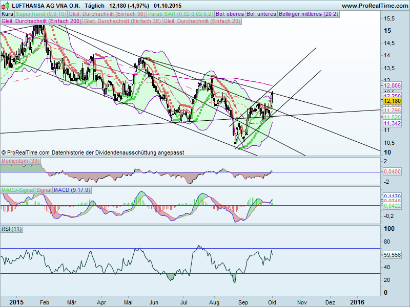410x307 pixels.
Task: Click Bollinger mittleres (20 2) label
Action: (309, 14)
